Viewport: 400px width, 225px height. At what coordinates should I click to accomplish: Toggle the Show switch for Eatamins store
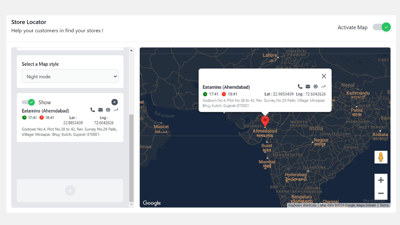tap(28, 102)
